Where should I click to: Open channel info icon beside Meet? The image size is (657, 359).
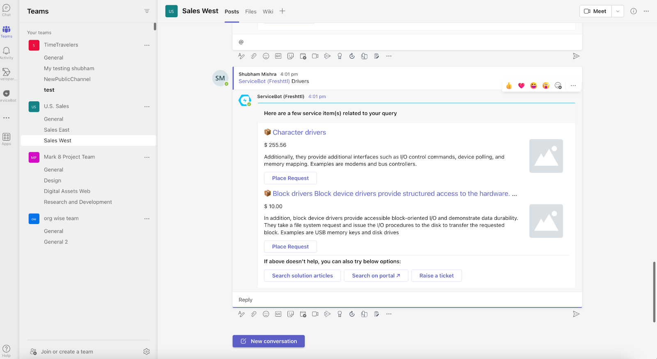[634, 11]
